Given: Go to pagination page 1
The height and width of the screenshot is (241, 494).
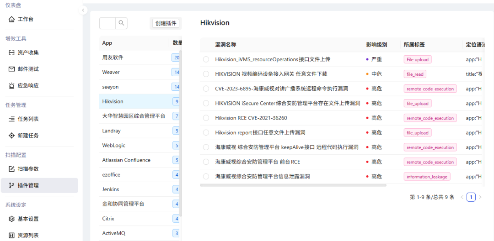Looking at the screenshot, I should tap(471, 197).
